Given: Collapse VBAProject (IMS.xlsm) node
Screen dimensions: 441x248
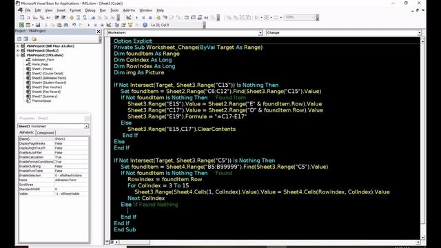Looking at the screenshot, I should click(x=18, y=55).
